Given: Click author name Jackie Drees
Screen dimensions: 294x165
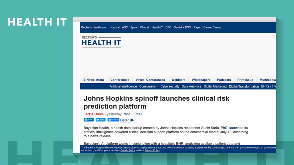Looking at the screenshot, I should [x=94, y=114].
